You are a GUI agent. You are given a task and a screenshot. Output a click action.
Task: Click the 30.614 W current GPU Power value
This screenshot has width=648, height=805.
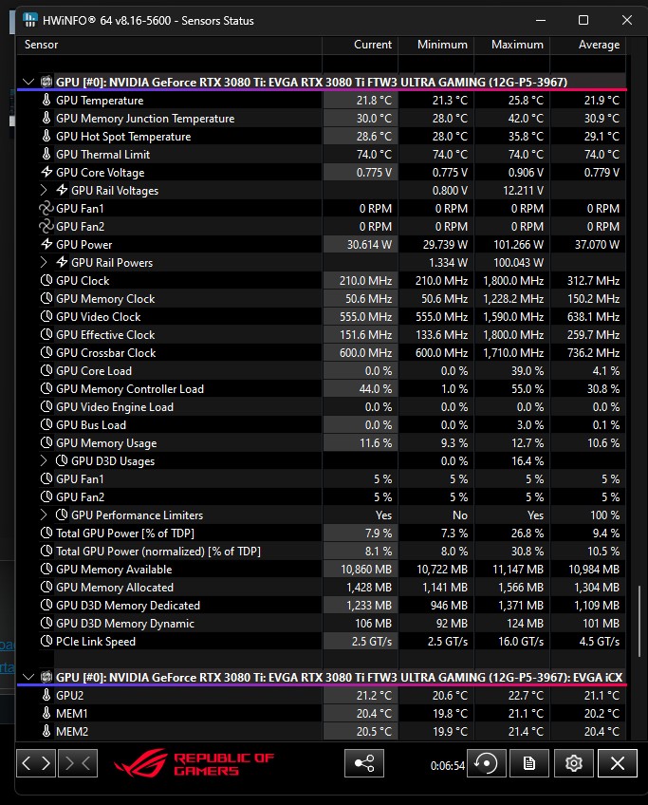coord(369,244)
